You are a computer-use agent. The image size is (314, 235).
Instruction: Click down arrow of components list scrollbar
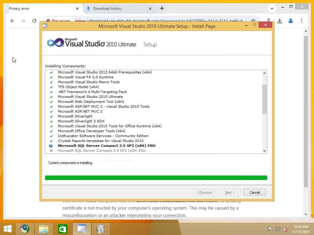tap(264, 151)
